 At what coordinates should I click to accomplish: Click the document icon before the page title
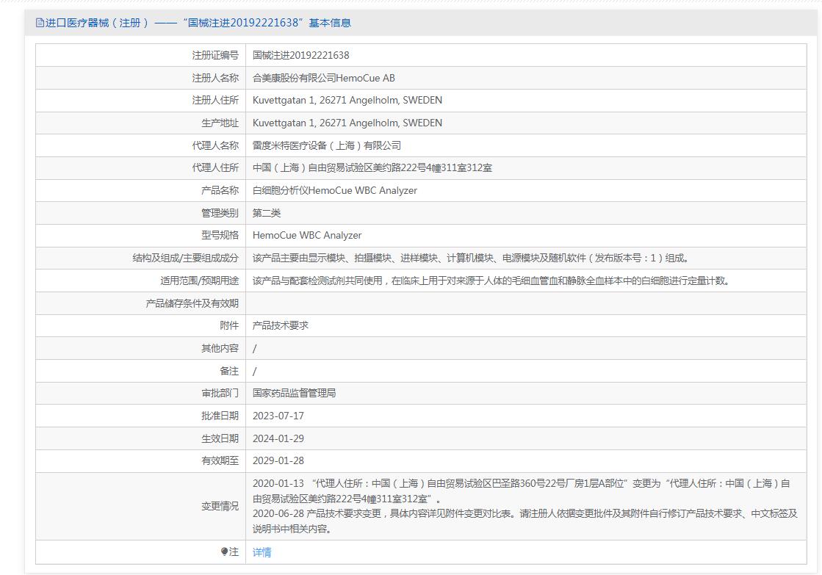click(x=40, y=23)
